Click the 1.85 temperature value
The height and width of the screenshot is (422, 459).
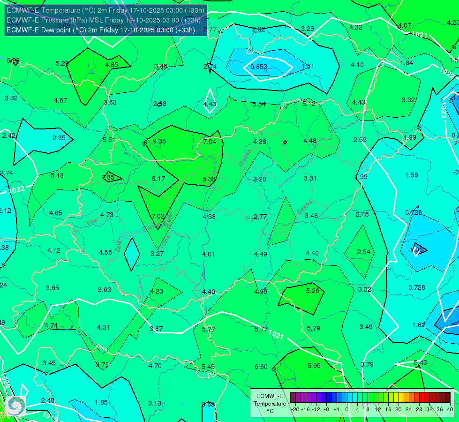click(x=101, y=402)
